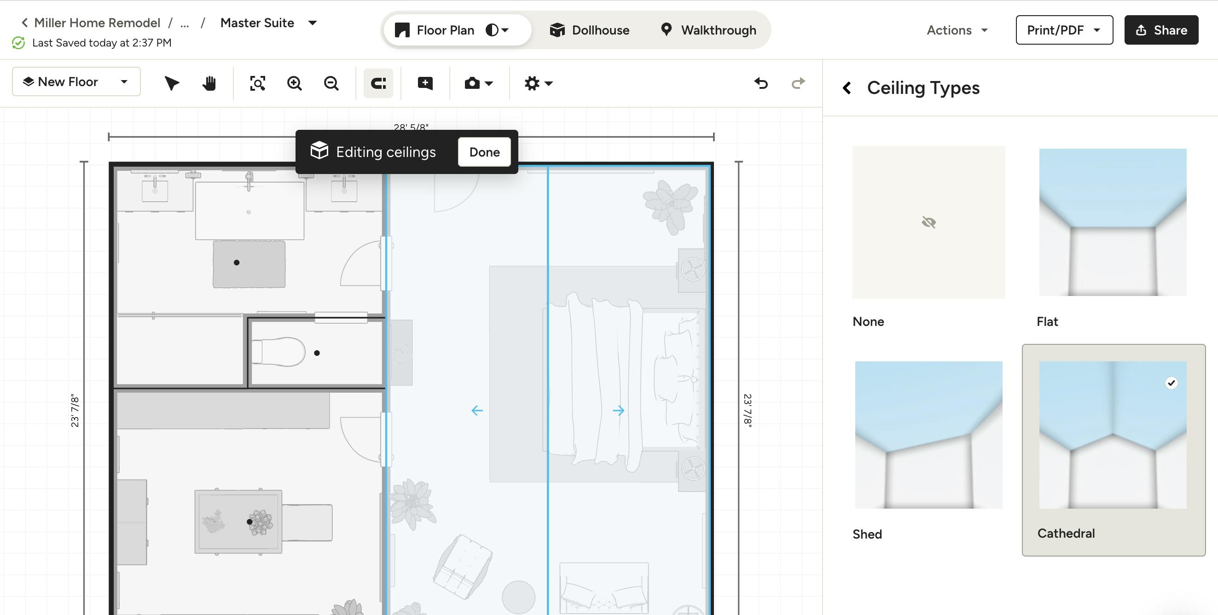Activate the hand pan tool
The height and width of the screenshot is (615, 1218).
pyautogui.click(x=209, y=83)
